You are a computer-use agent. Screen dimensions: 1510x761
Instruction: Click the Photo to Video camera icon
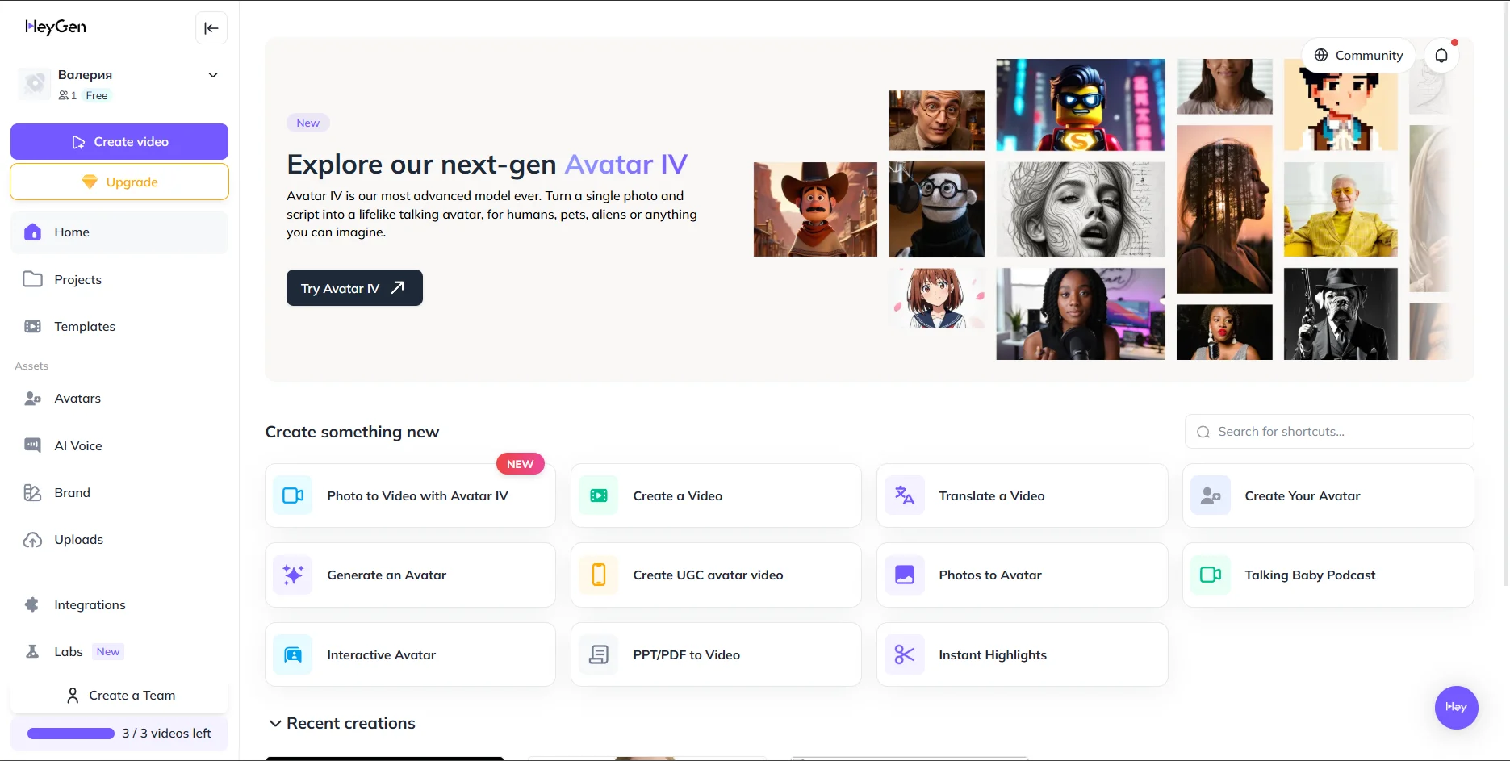coord(293,495)
